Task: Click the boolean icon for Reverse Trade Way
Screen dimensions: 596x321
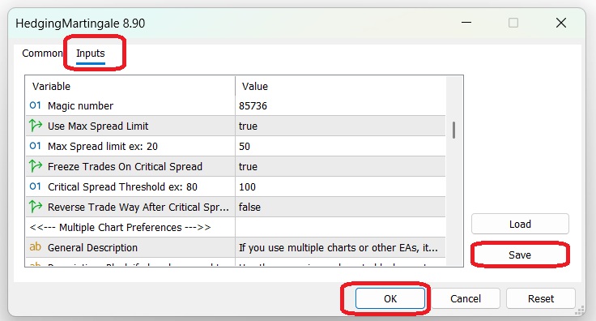Action: (36, 207)
